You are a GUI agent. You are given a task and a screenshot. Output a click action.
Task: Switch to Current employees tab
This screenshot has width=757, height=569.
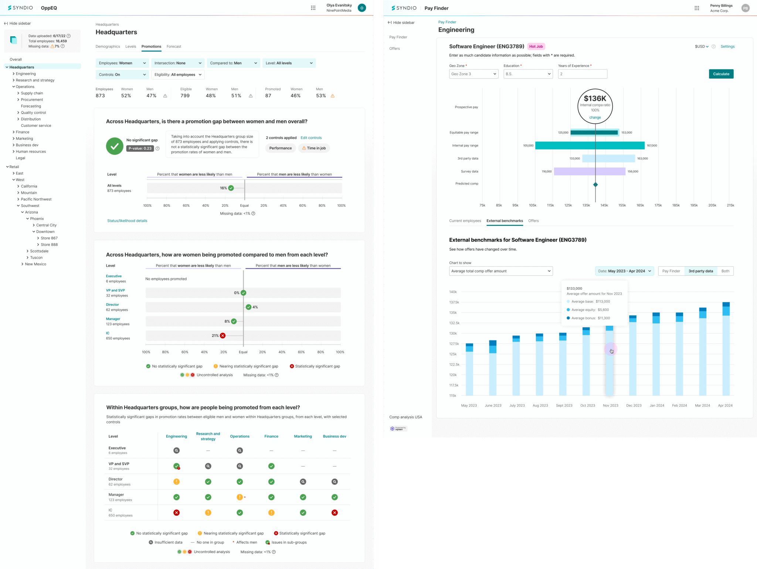point(465,221)
